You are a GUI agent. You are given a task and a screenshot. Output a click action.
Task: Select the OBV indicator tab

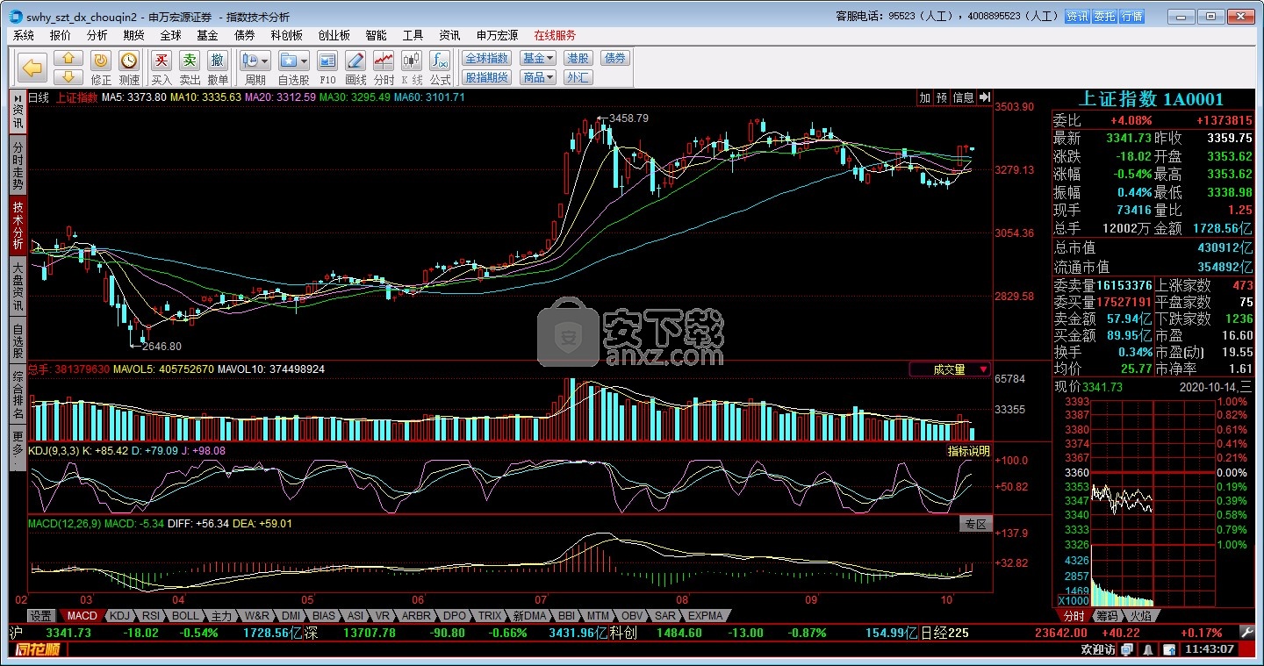point(632,616)
